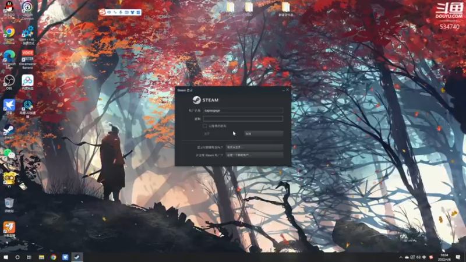Click the can't log in help button
The image size is (466, 262).
pyautogui.click(x=254, y=147)
